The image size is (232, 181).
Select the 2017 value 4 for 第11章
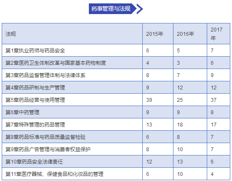(x=212, y=174)
